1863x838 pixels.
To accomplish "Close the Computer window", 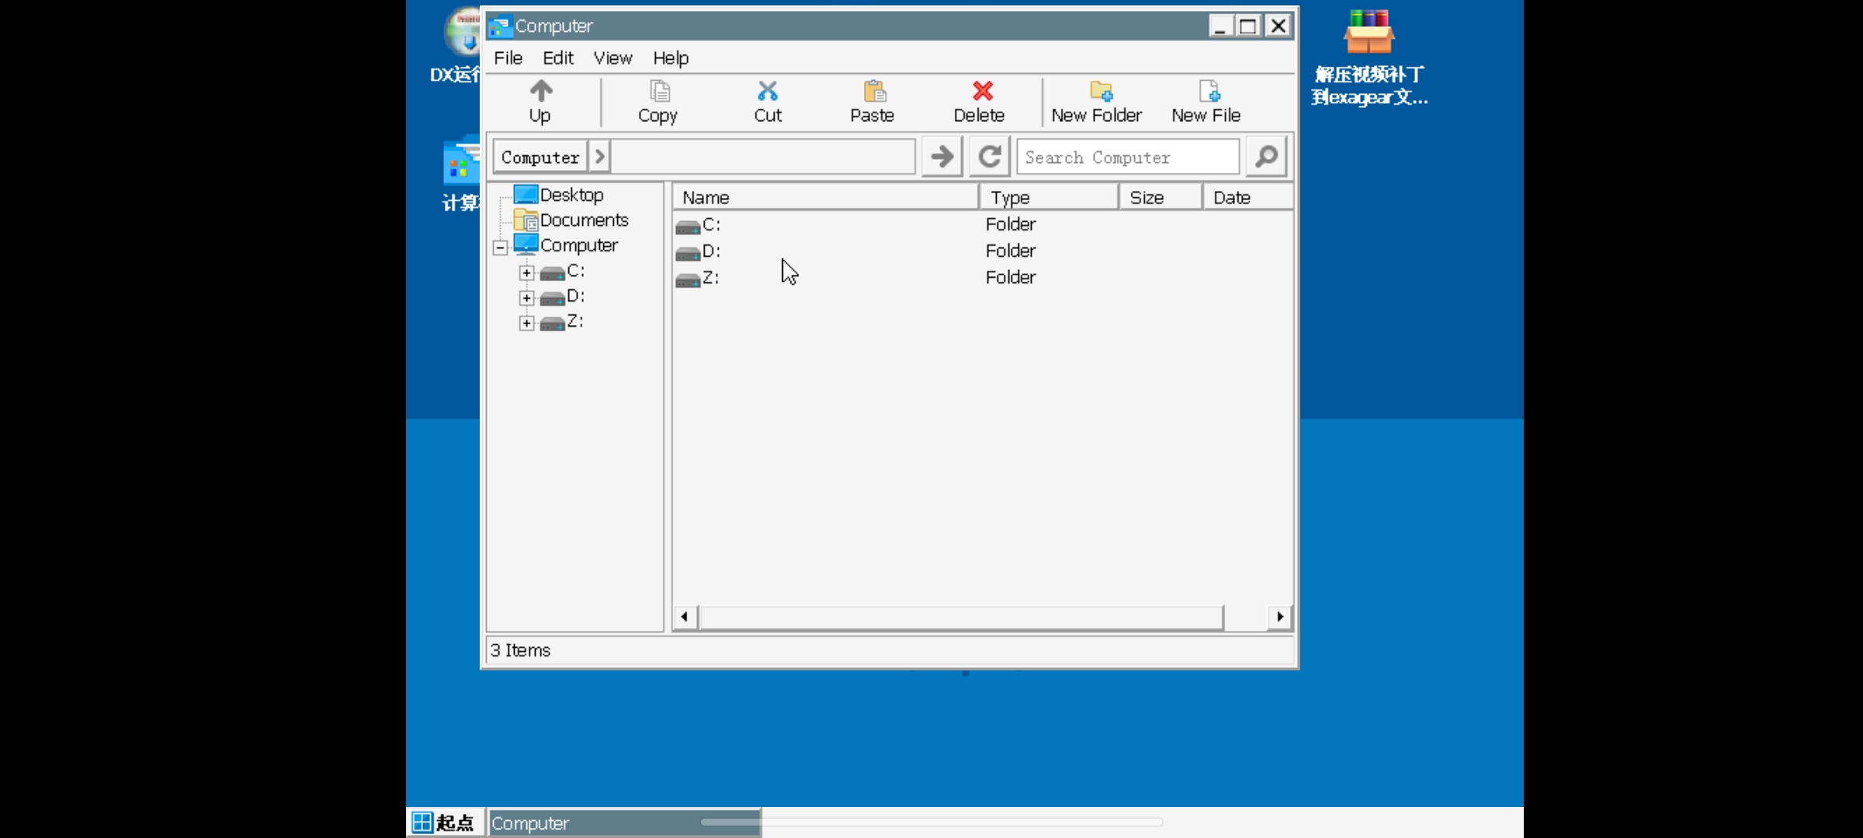I will tap(1278, 26).
